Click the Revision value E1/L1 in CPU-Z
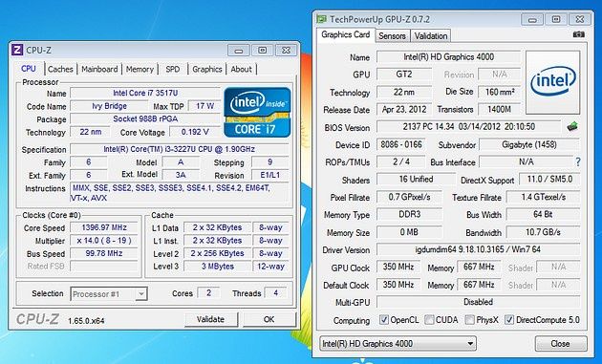The width and height of the screenshot is (602, 364). click(269, 175)
